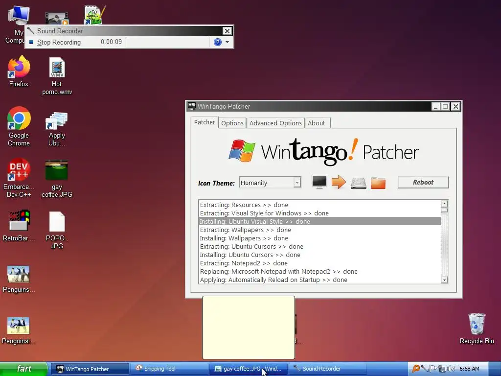Screen dimensions: 501x376
Task: Select 'Replacing: Microsoft Notepad with Notepad2' line
Action: pyautogui.click(x=319, y=271)
